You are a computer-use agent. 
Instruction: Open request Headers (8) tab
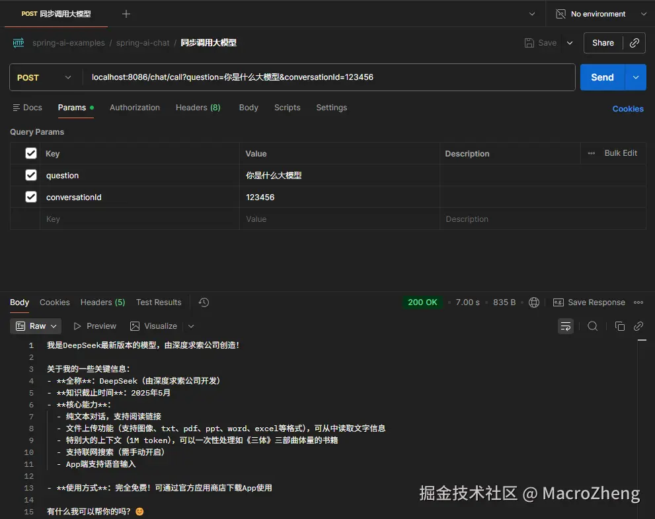198,108
